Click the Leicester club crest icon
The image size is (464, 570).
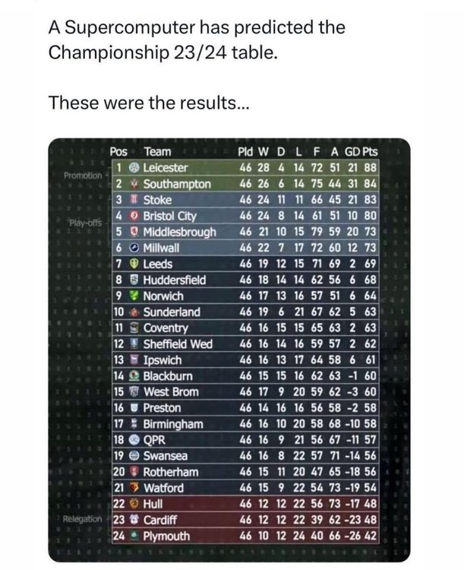pos(134,168)
